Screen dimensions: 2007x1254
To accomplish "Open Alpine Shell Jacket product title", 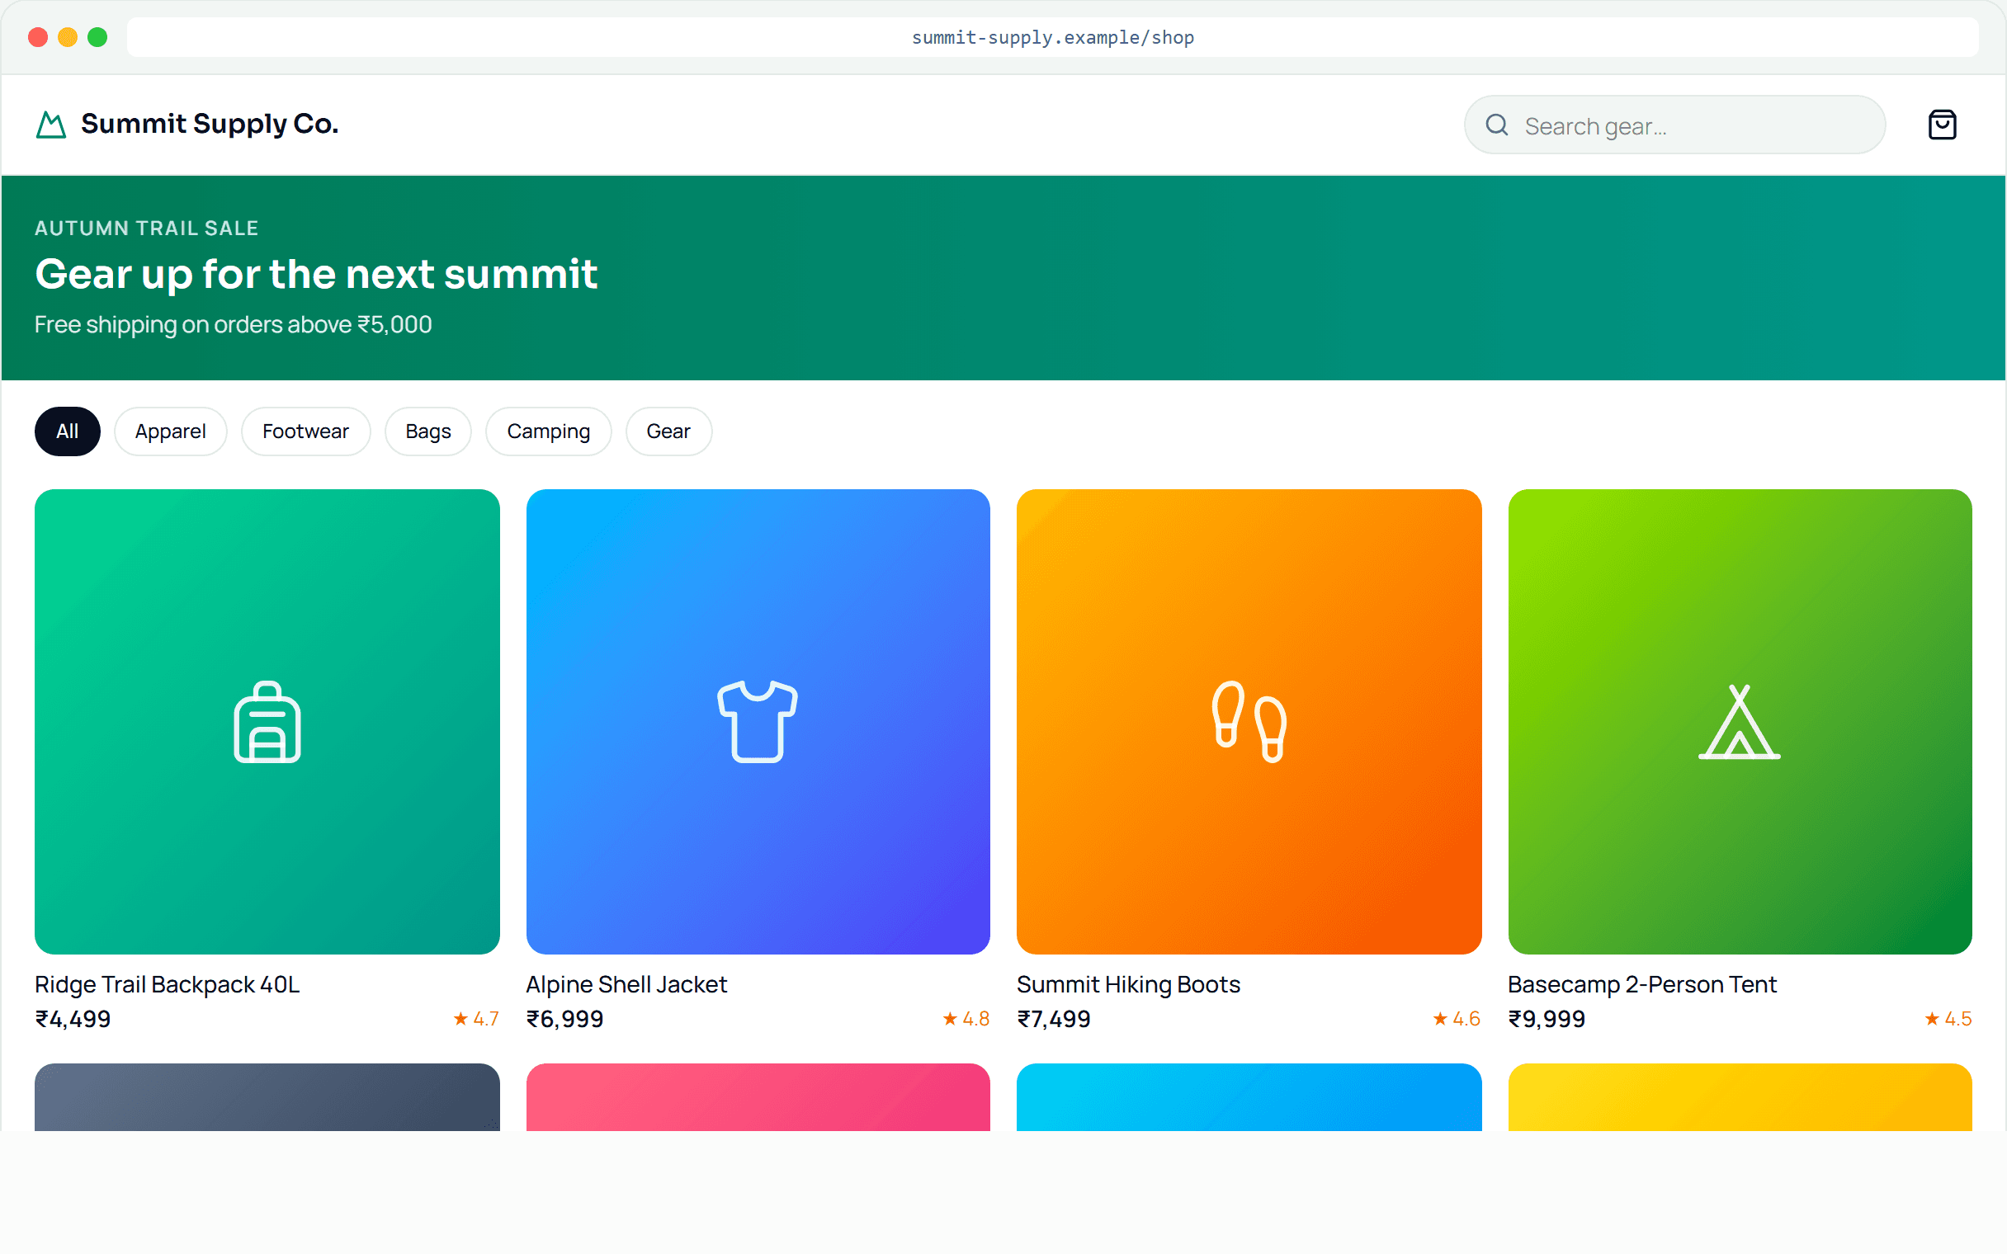I will click(x=626, y=984).
